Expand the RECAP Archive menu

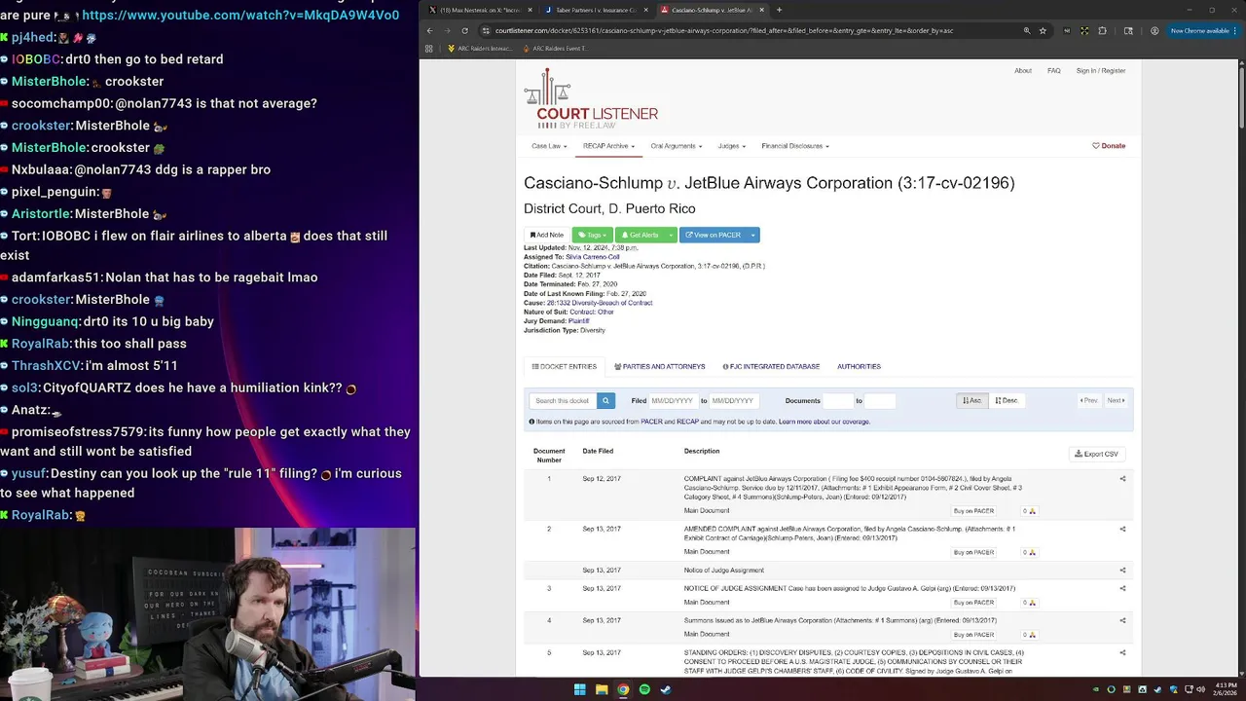(608, 146)
